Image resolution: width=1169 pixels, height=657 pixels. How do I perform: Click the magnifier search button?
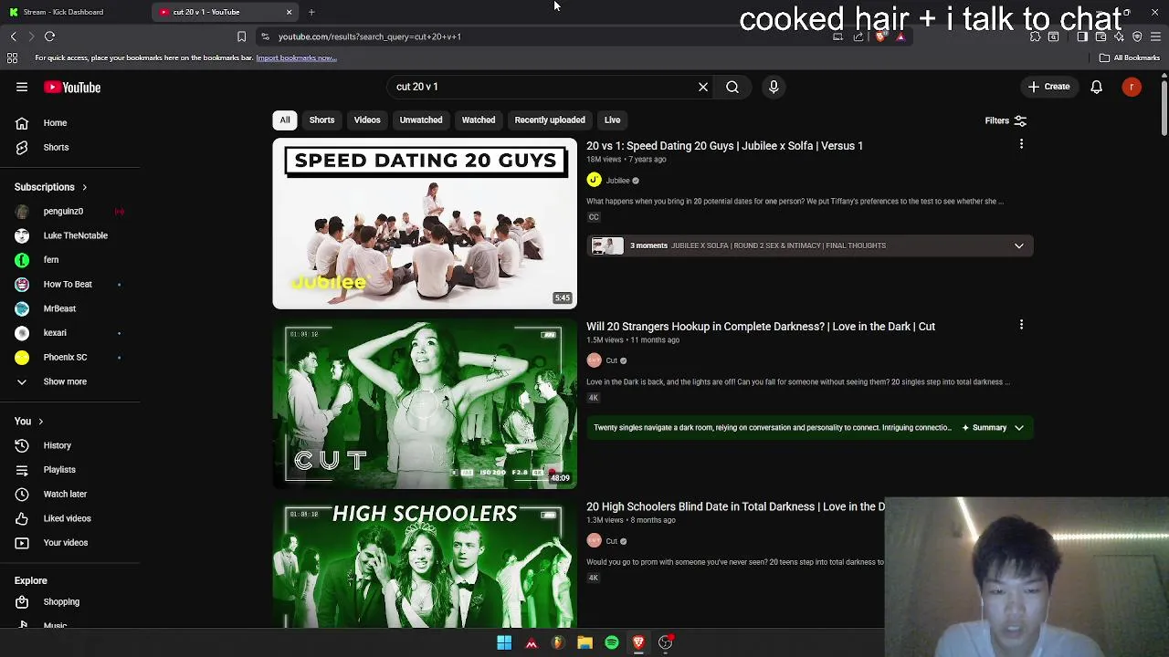(732, 87)
